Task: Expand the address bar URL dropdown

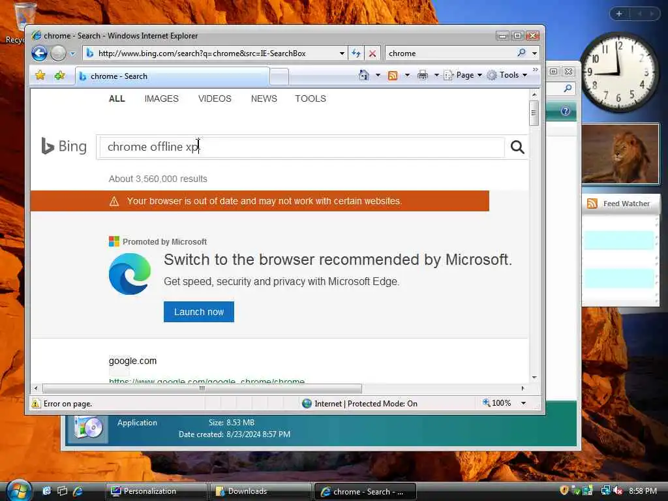Action: pos(342,53)
